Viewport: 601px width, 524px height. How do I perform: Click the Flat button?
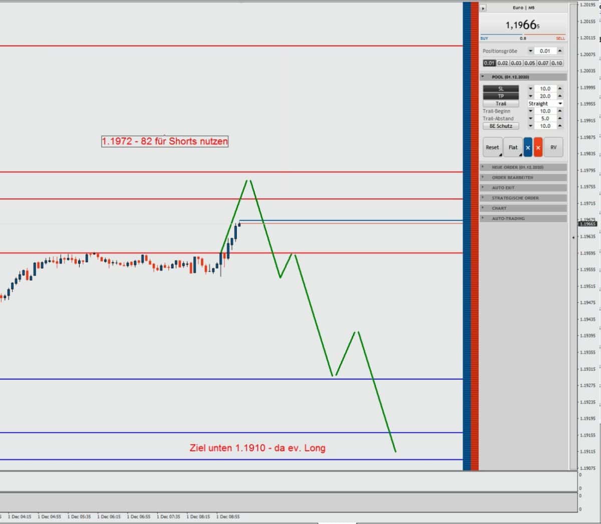[513, 147]
